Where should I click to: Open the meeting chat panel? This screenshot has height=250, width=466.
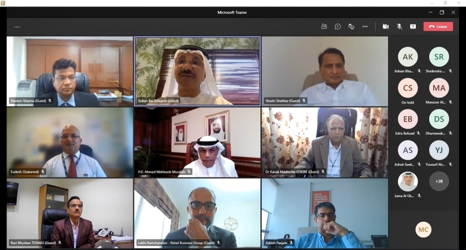pos(338,26)
